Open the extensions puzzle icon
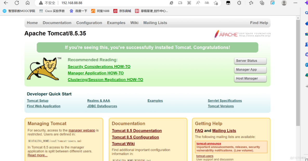 [239, 3]
